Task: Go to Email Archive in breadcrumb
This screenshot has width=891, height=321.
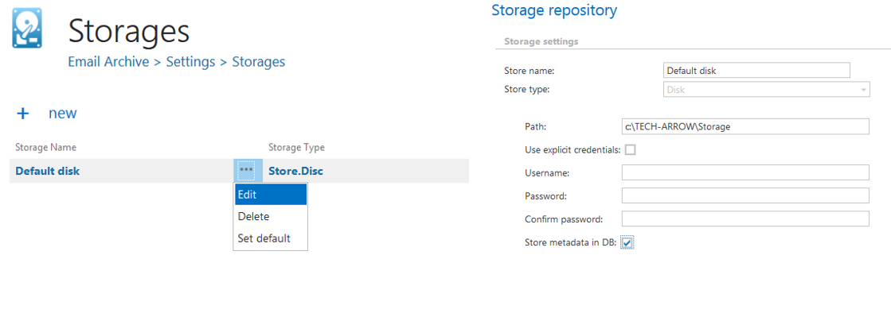Action: point(108,62)
